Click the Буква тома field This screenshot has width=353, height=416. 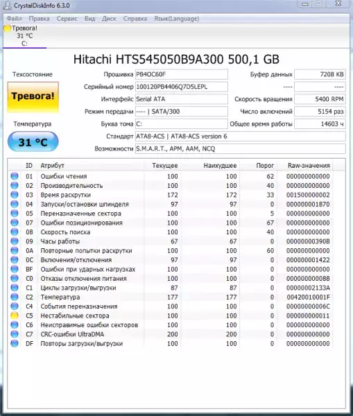click(182, 124)
